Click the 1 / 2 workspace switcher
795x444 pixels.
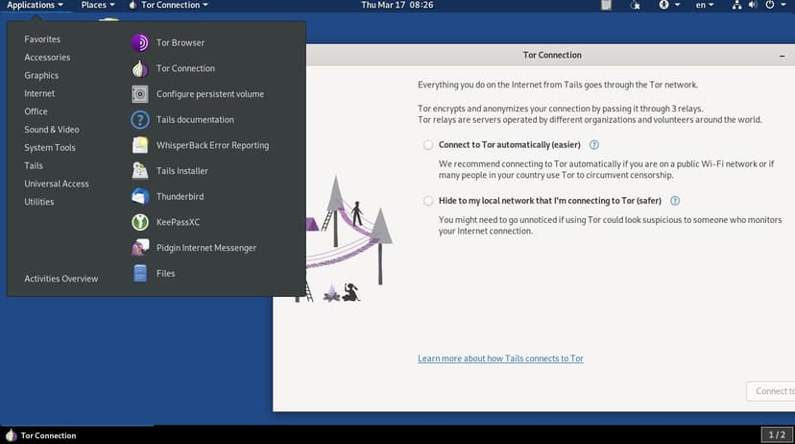pyautogui.click(x=777, y=434)
